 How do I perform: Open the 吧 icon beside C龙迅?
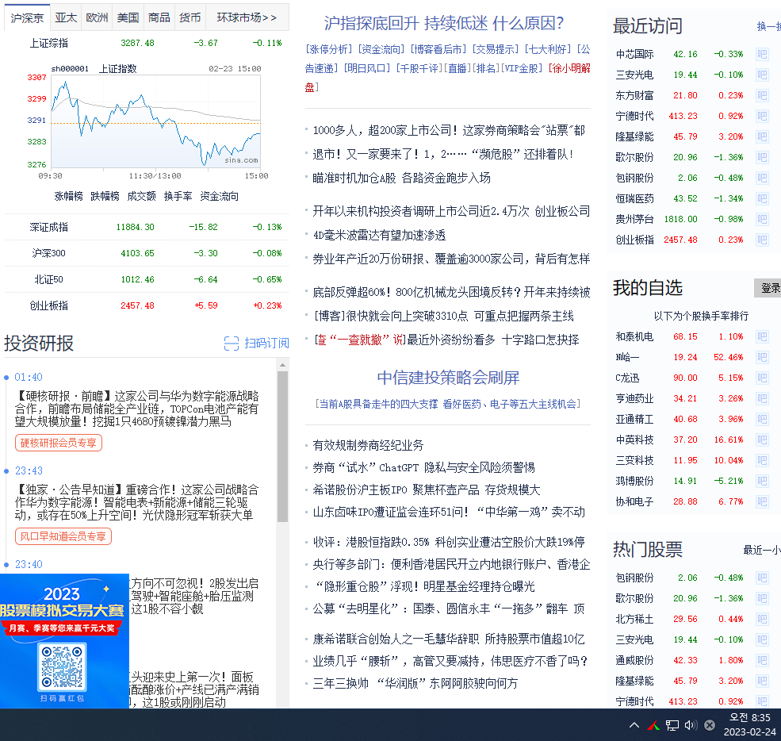(762, 378)
